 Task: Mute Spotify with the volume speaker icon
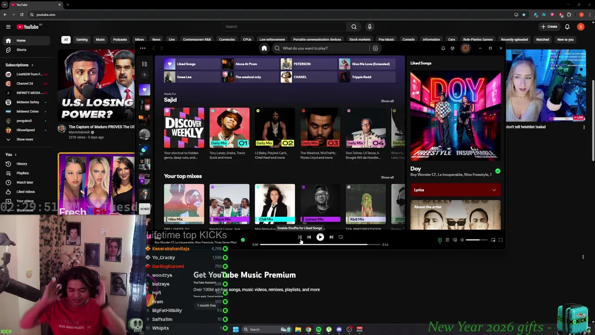pyautogui.click(x=462, y=240)
